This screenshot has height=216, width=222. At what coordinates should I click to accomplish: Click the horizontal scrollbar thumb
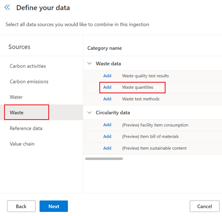(x=104, y=159)
